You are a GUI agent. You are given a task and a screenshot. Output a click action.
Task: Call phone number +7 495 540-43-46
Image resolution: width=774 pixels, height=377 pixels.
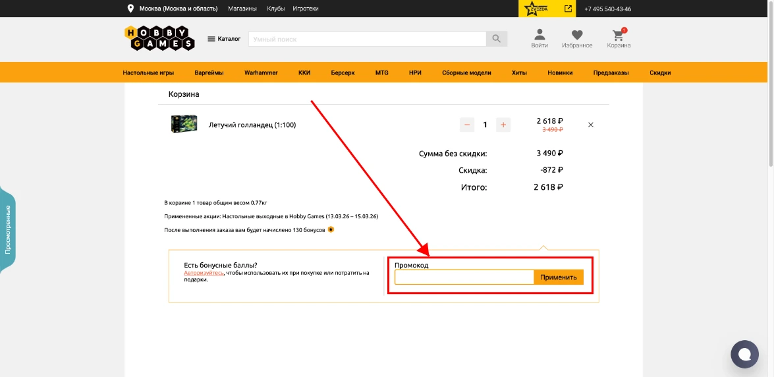tap(607, 9)
